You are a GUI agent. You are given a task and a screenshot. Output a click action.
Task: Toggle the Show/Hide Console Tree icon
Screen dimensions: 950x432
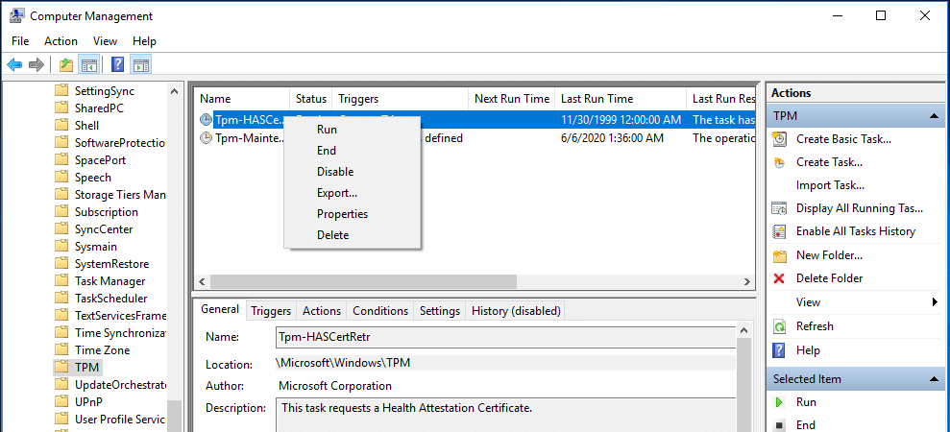89,64
